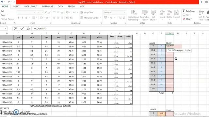Switch to the INSERT tab
Screen dimensions: 209x117
click(16, 6)
